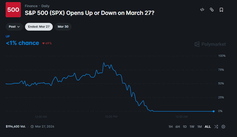
Task: Click the clock icon by the date
Action: pos(32,127)
